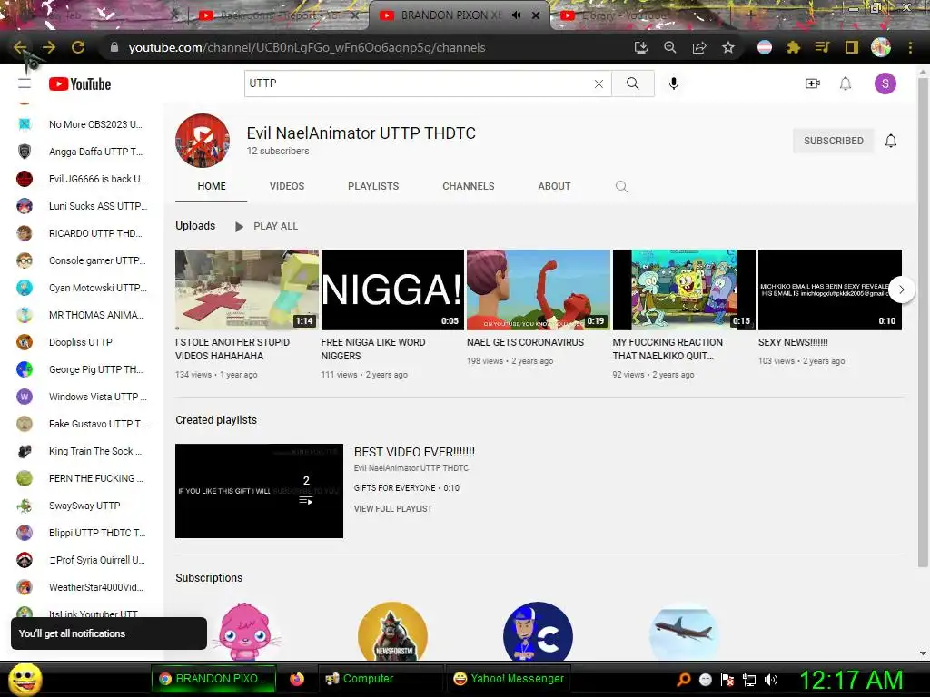This screenshot has height=697, width=930.
Task: Switch to the PLAYLISTS tab
Action: click(373, 186)
